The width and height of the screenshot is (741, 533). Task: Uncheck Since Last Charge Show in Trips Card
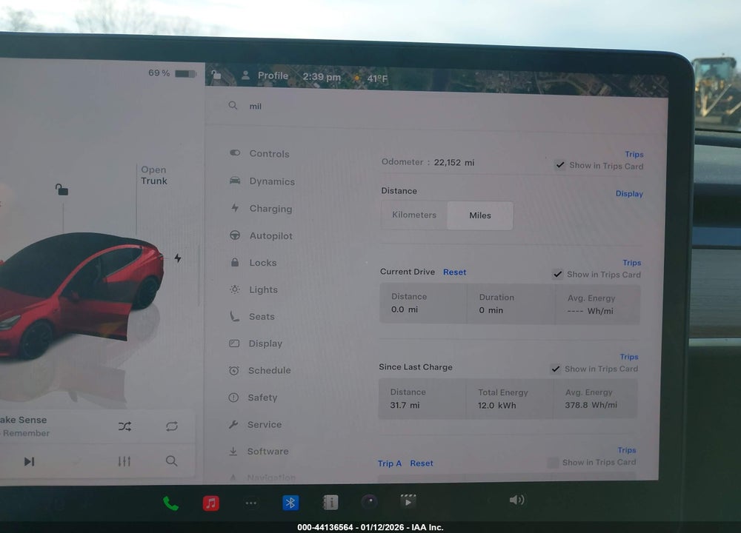(x=555, y=369)
